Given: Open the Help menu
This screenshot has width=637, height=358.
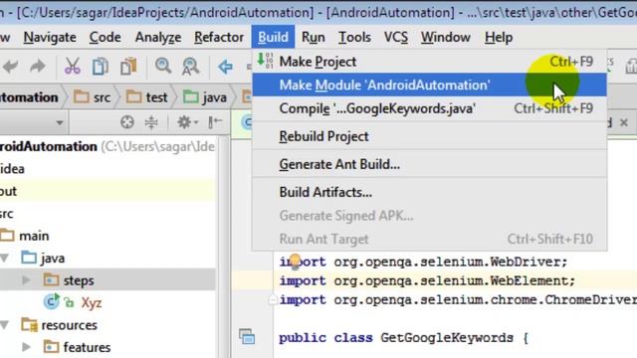Looking at the screenshot, I should [x=499, y=38].
